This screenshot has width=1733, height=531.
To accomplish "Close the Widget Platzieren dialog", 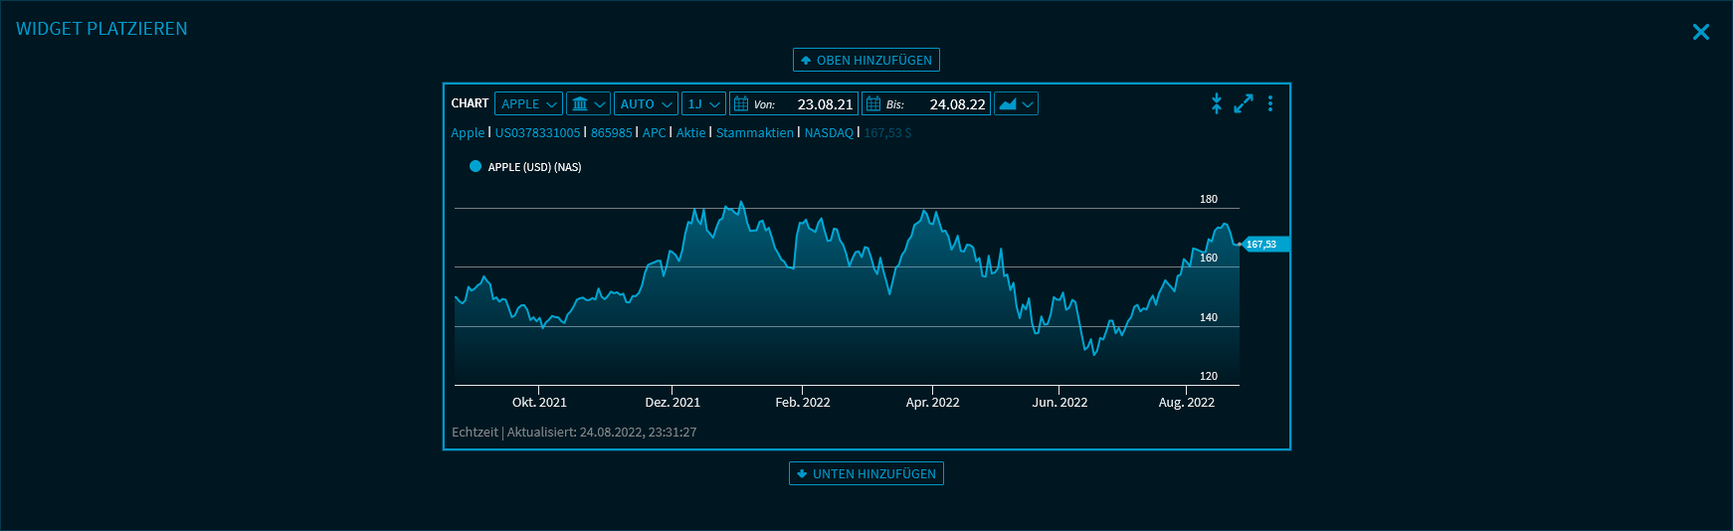I will coord(1700,32).
